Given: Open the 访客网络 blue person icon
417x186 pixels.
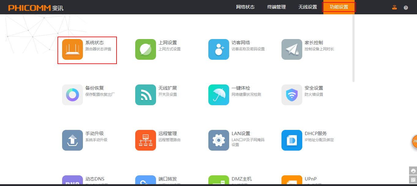Looking at the screenshot, I should coord(219,49).
